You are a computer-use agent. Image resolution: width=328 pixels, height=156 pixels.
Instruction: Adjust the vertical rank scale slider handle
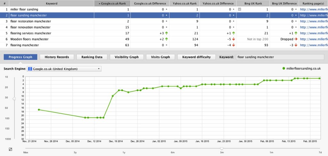click(x=14, y=98)
